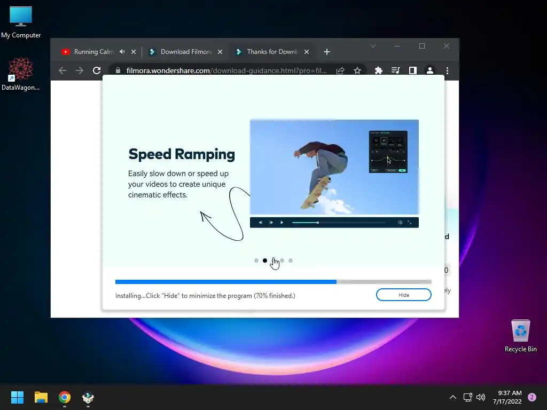Show hidden tray icons chevron

pos(453,397)
